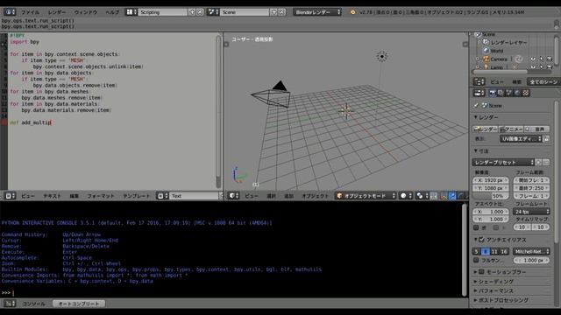Open the text editor 編集 menu
Screen dimensions: 561x315
(x=74, y=196)
